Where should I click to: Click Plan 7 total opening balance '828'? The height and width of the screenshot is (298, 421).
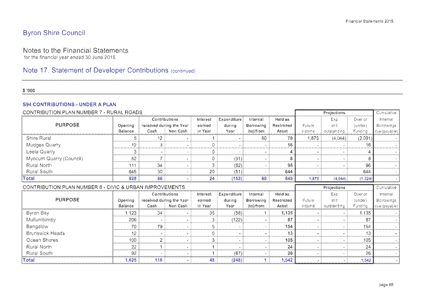coord(132,178)
